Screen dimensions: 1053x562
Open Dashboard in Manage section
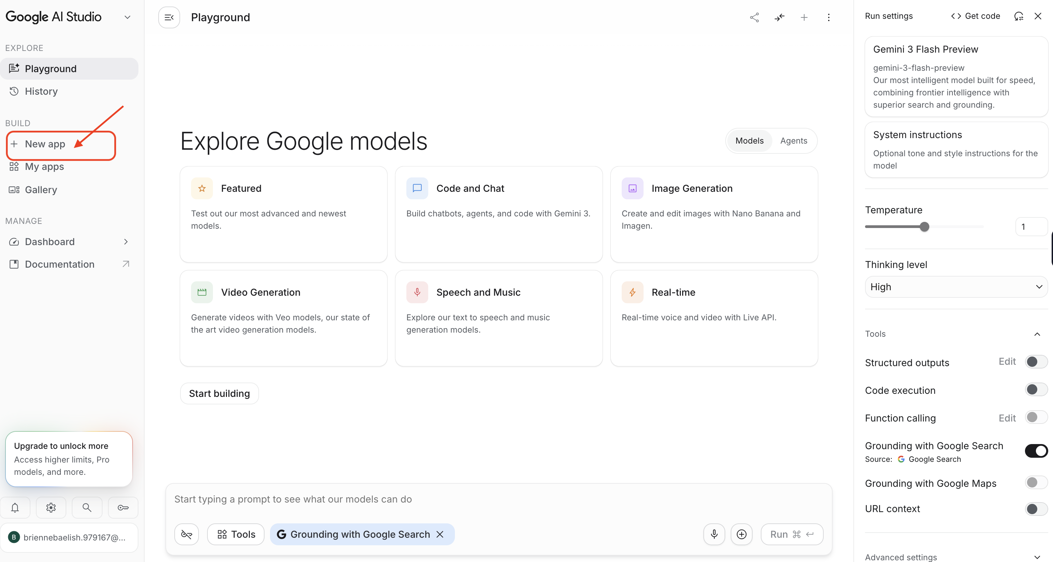click(x=69, y=242)
